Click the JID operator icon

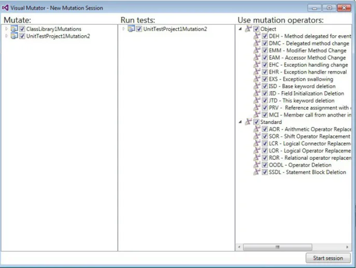[x=257, y=93]
